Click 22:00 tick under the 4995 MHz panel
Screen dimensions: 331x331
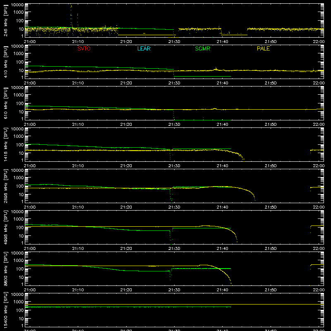point(319,249)
